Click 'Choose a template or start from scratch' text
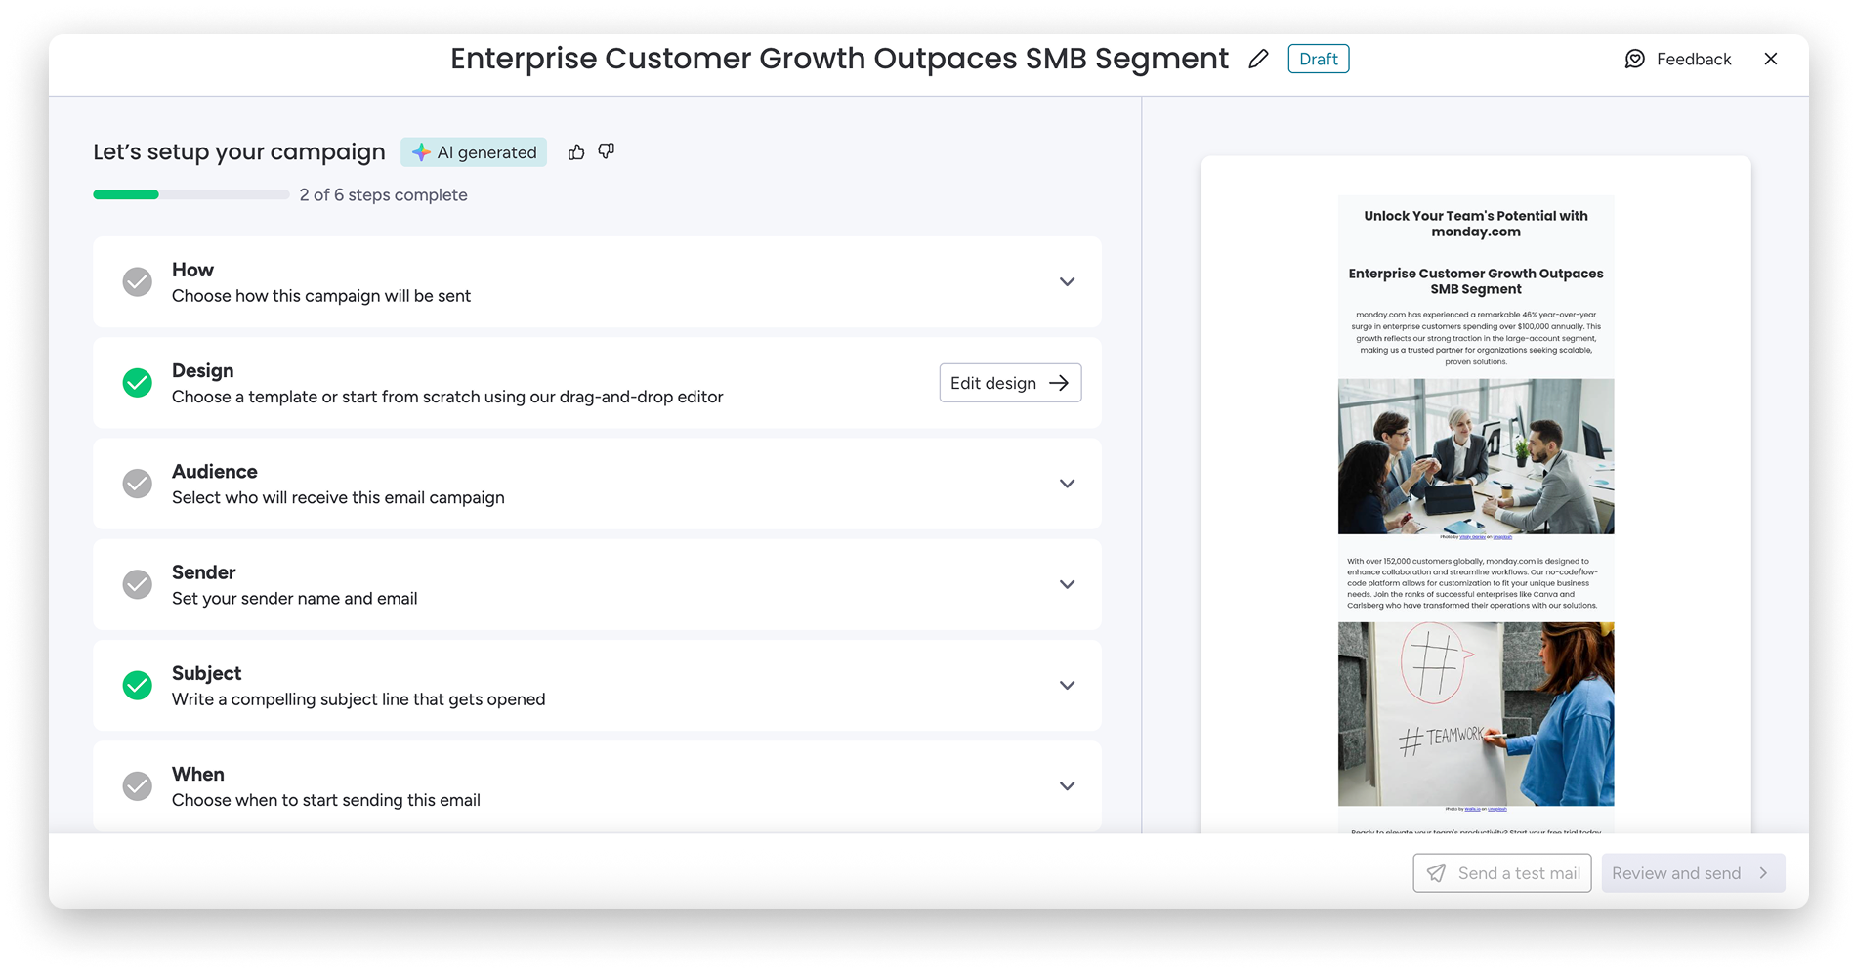 point(447,397)
